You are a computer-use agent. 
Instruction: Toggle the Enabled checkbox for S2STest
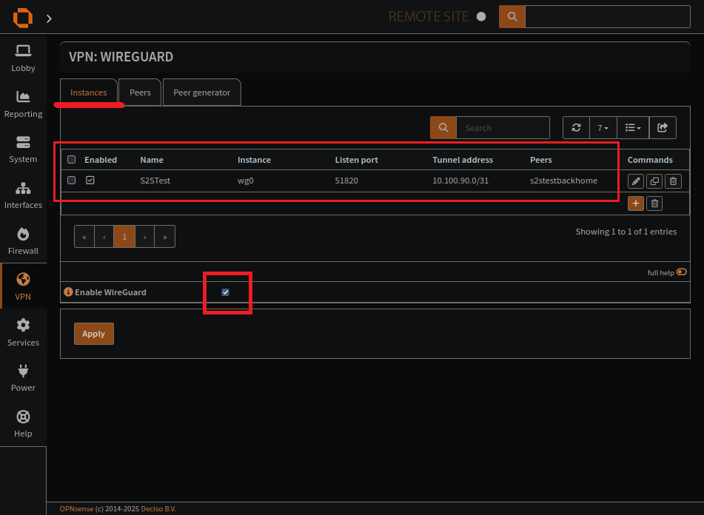pos(90,181)
